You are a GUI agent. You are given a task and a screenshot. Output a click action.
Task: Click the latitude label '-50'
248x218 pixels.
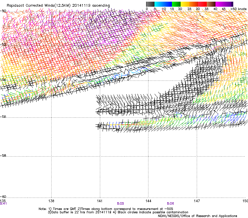click(x=3, y=11)
